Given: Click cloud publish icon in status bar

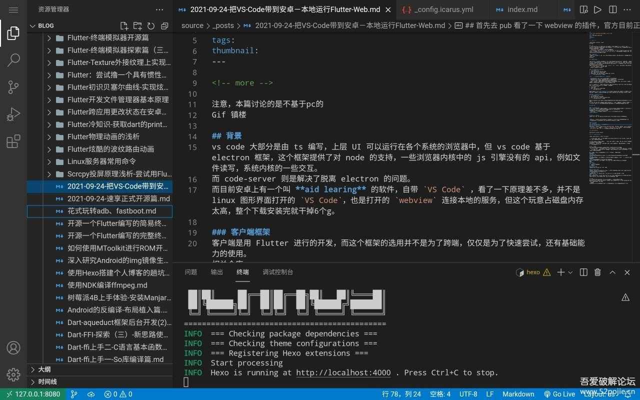Looking at the screenshot, I should coord(90,394).
